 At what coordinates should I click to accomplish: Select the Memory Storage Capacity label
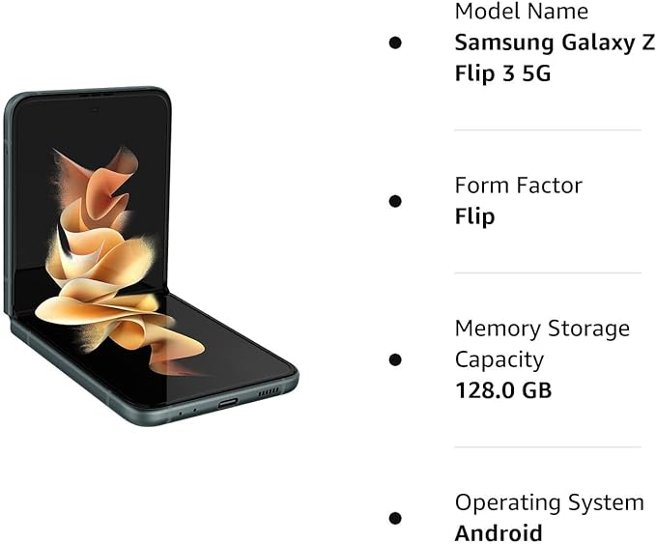pyautogui.click(x=542, y=344)
